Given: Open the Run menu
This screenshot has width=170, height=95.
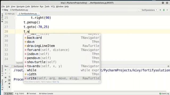Looking at the screenshot, I should pyautogui.click(x=41, y=6).
